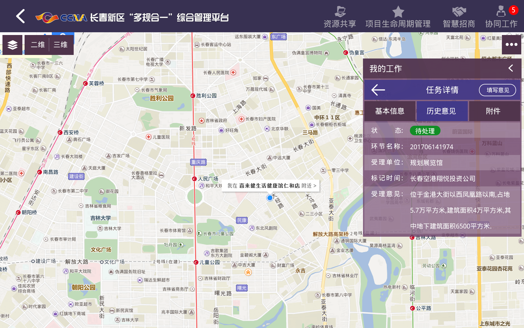This screenshot has height=328, width=524.
Task: Click 长春市体育馆 marker
Action: click(190, 230)
